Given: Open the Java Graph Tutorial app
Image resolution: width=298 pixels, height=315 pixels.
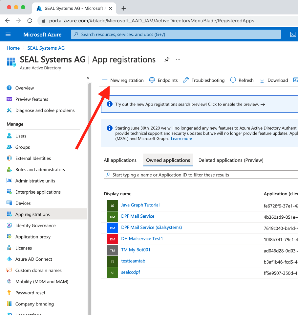Looking at the screenshot, I should click(x=140, y=205).
